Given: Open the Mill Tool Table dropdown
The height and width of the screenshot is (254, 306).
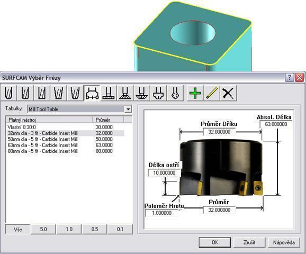Looking at the screenshot, I should (x=128, y=109).
